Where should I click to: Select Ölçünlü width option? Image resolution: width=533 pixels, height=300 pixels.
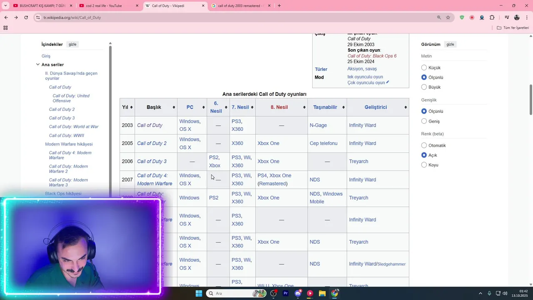pyautogui.click(x=424, y=111)
